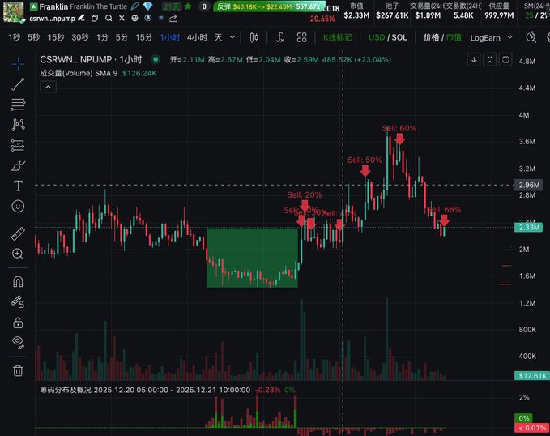Click the CSRWN...NPUMP chart title
550x436 pixels.
(91, 60)
